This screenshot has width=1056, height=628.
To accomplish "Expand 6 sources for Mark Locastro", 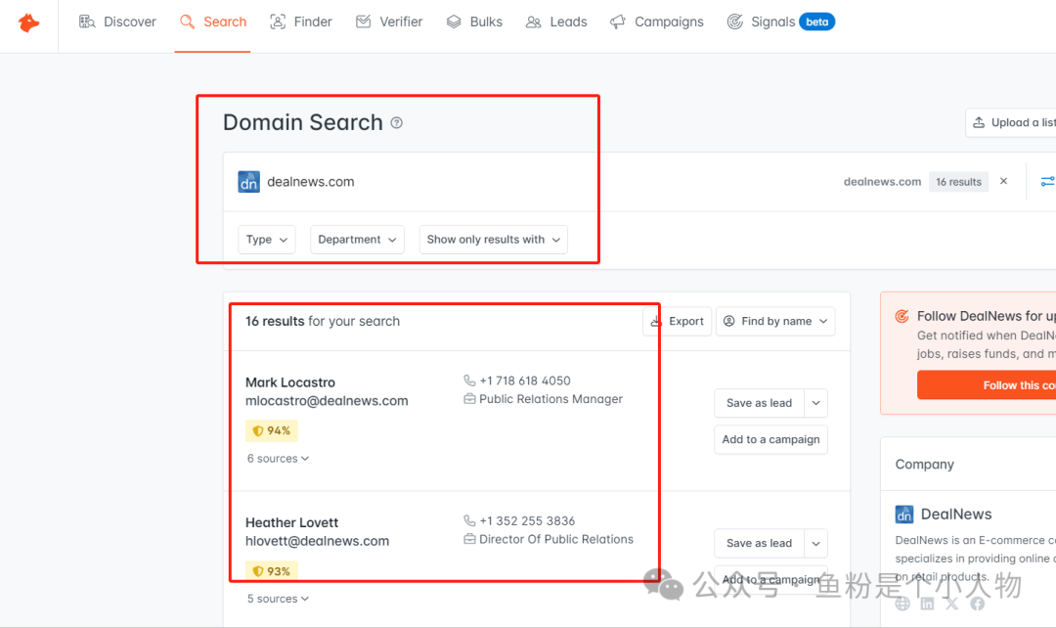I will (278, 459).
